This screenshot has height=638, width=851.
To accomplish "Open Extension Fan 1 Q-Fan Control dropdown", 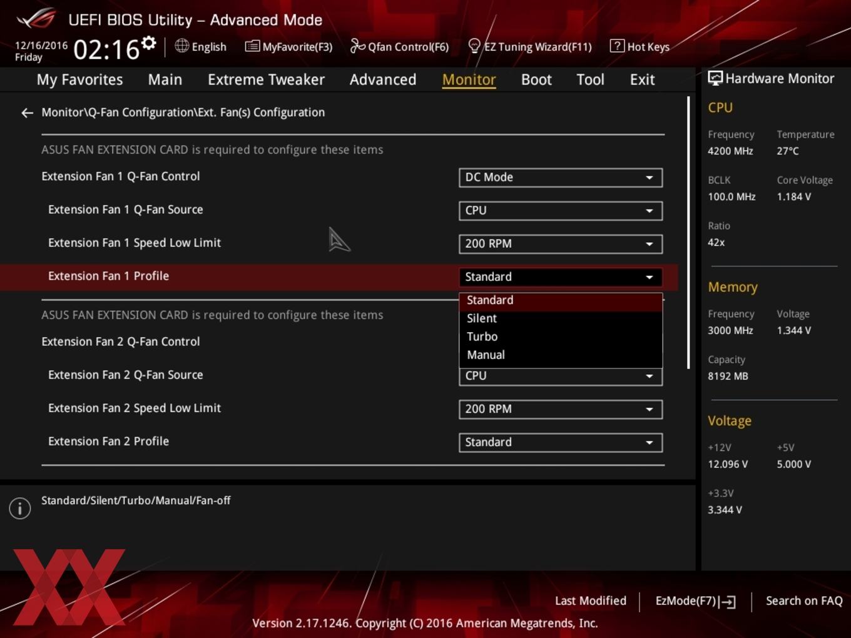I will tap(561, 177).
